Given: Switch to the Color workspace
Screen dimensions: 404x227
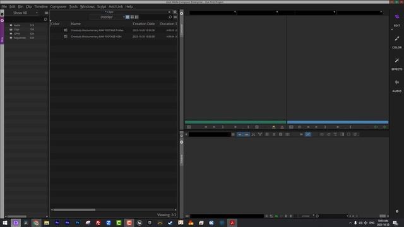Looking at the screenshot, I should point(397,42).
